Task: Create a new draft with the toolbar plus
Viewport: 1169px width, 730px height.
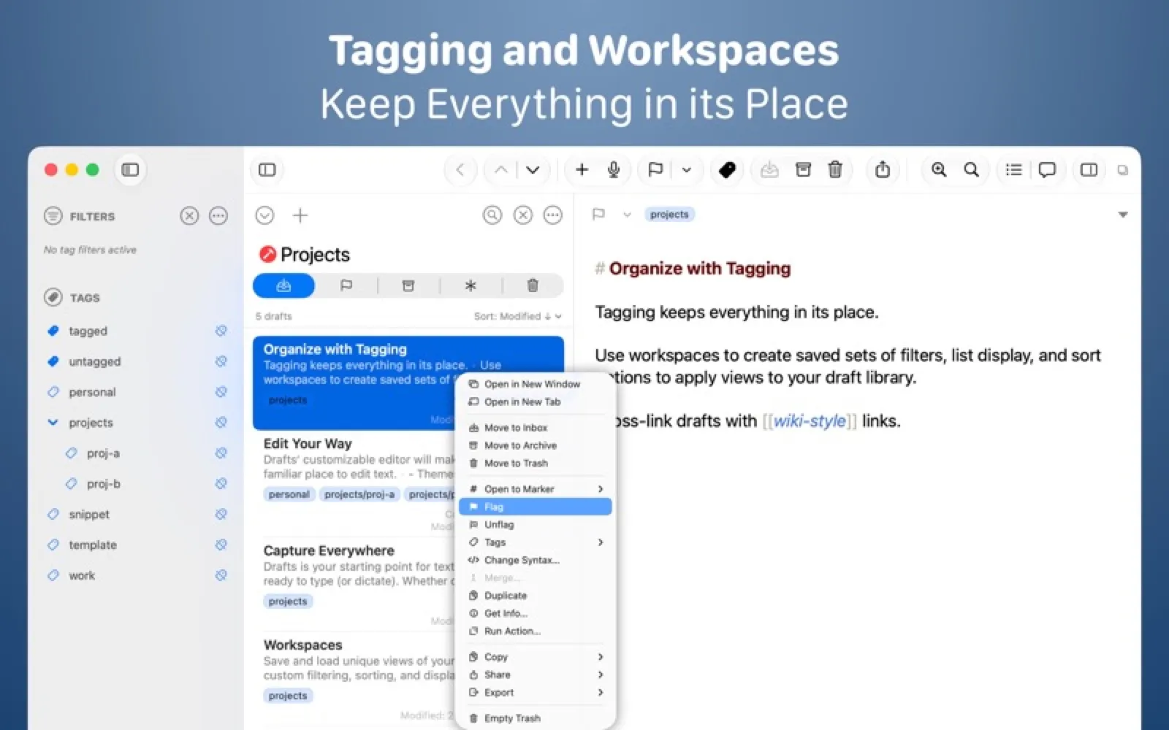Action: pos(582,169)
